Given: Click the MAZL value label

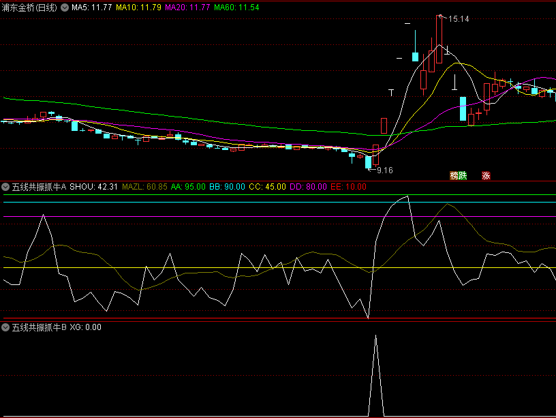Looking at the screenshot, I should (x=144, y=186).
